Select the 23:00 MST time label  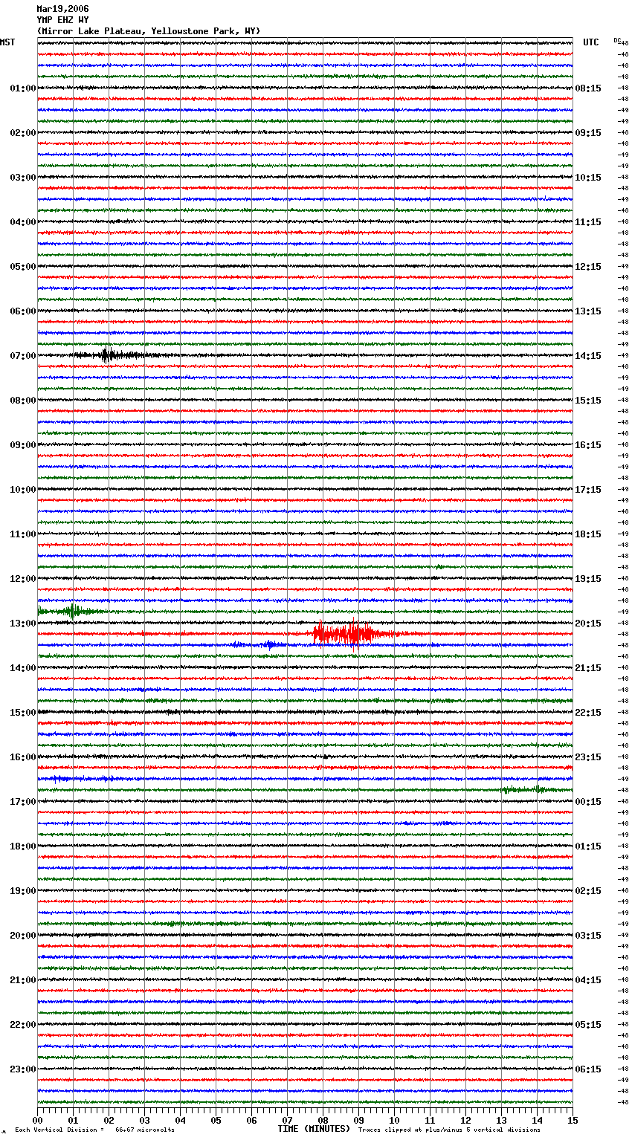click(23, 1069)
